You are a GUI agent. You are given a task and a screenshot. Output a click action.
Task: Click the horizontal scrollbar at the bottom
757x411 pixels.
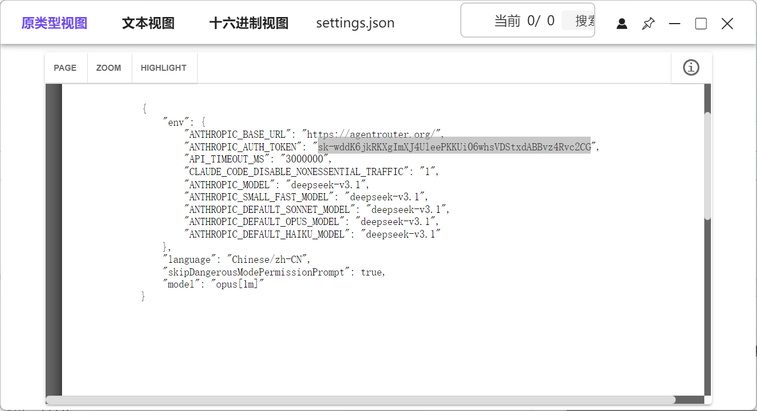[x=361, y=400]
